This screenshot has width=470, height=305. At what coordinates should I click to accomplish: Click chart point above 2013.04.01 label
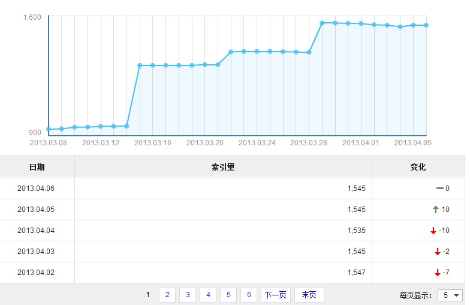(x=361, y=23)
